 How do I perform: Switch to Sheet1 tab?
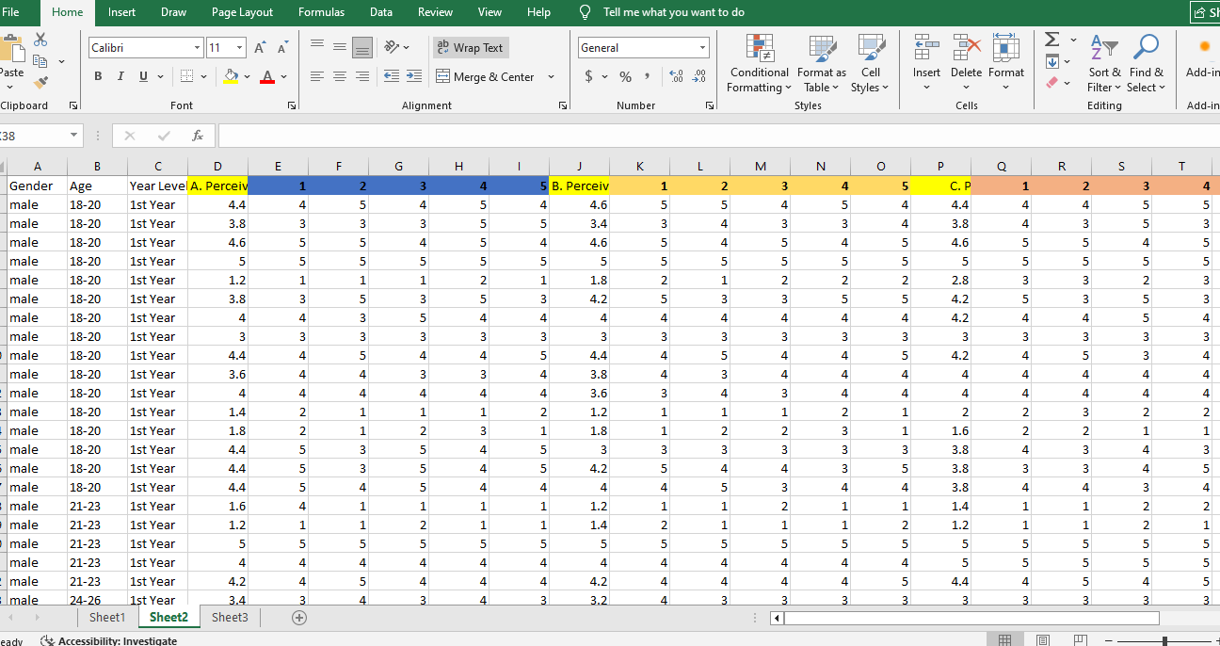[107, 618]
